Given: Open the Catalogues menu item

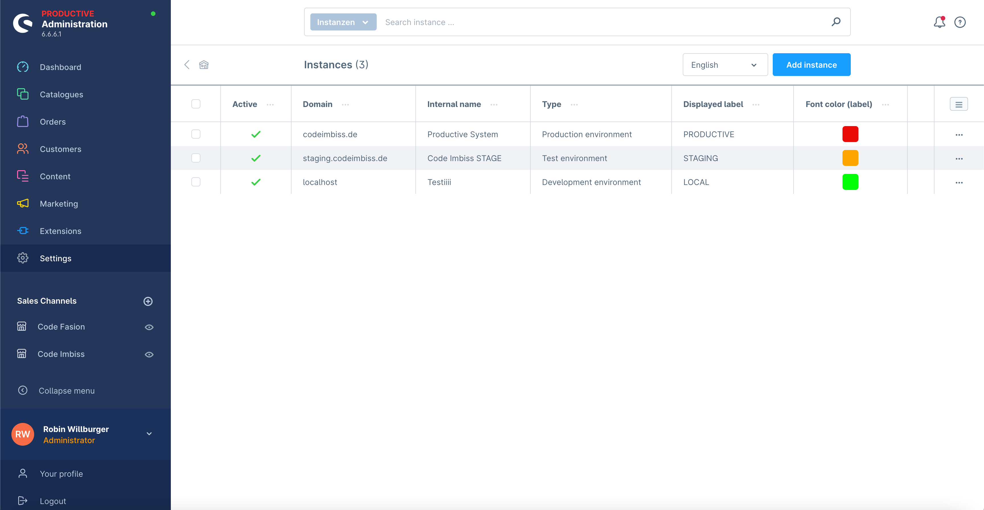Looking at the screenshot, I should pyautogui.click(x=86, y=94).
